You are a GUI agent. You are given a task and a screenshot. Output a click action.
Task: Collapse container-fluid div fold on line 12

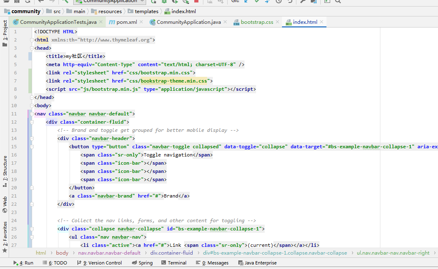pyautogui.click(x=32, y=122)
